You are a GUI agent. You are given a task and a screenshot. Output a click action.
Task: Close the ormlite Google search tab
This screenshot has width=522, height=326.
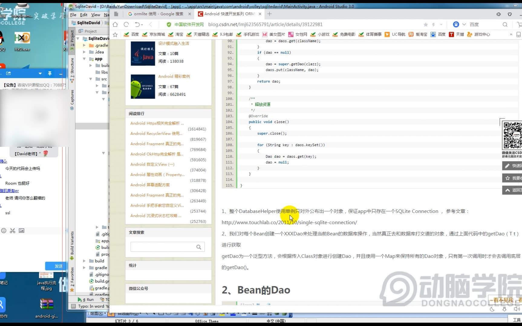tap(190, 14)
